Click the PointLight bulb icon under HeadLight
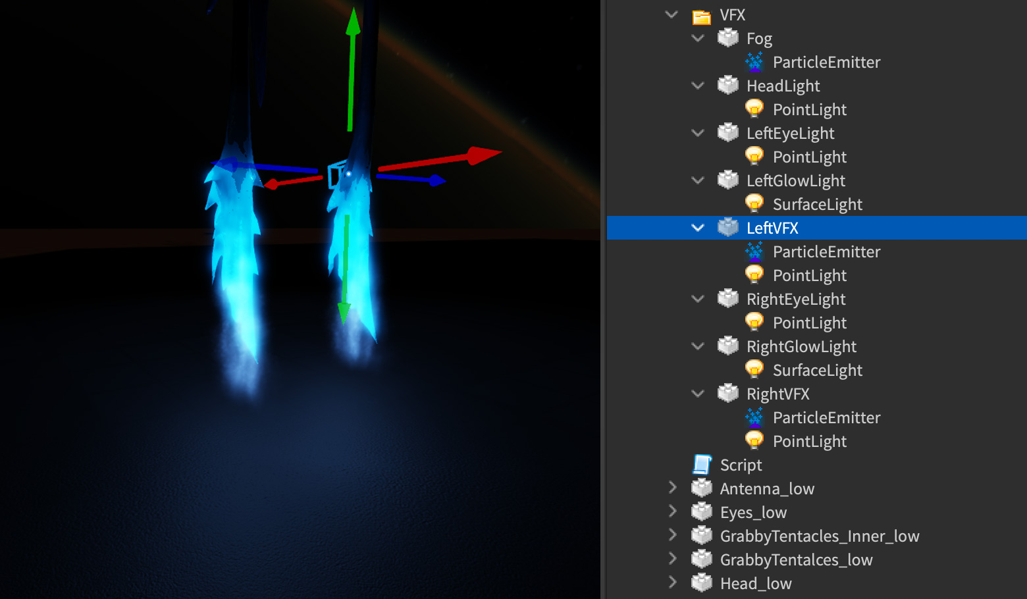The height and width of the screenshot is (599, 1027). click(x=754, y=109)
